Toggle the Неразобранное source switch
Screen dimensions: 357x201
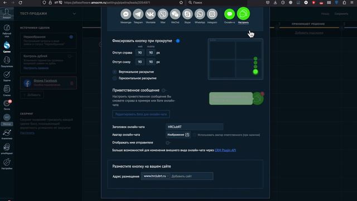pos(71,37)
